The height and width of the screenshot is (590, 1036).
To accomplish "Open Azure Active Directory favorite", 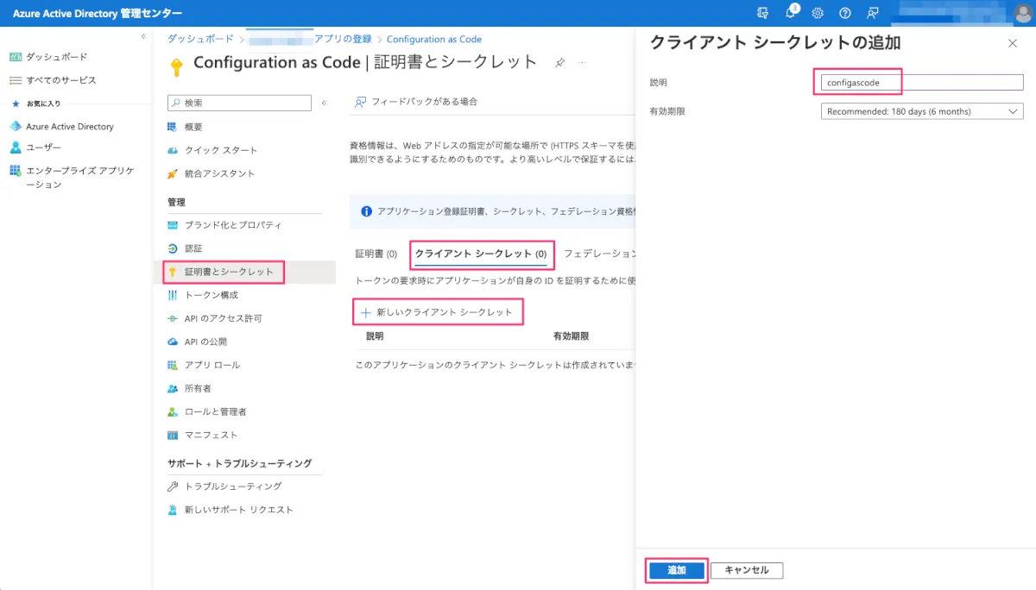I will [69, 126].
